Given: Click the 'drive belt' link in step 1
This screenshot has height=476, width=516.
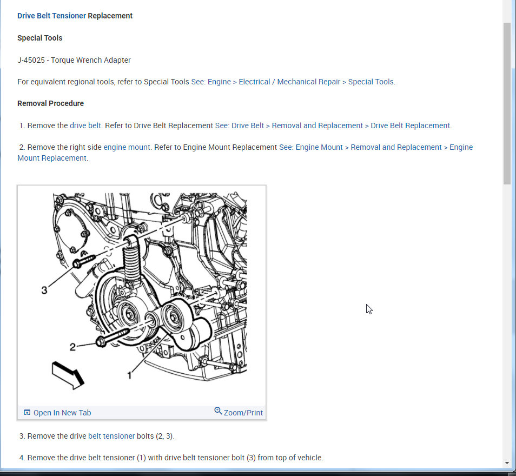Looking at the screenshot, I should 85,125.
